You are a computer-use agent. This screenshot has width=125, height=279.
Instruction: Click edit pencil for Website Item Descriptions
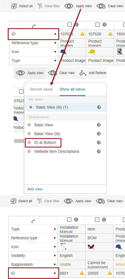pos(99,151)
